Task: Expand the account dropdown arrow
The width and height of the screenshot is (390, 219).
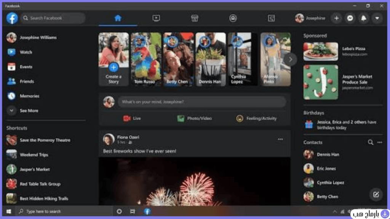Action: [x=377, y=18]
